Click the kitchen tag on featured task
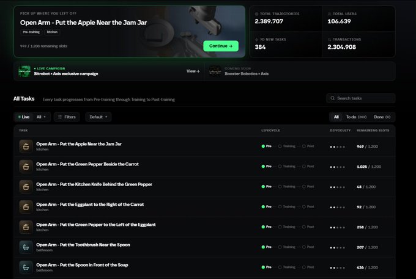 pos(52,32)
